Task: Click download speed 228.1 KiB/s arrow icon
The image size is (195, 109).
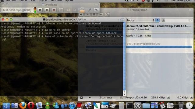Action: click(168, 97)
